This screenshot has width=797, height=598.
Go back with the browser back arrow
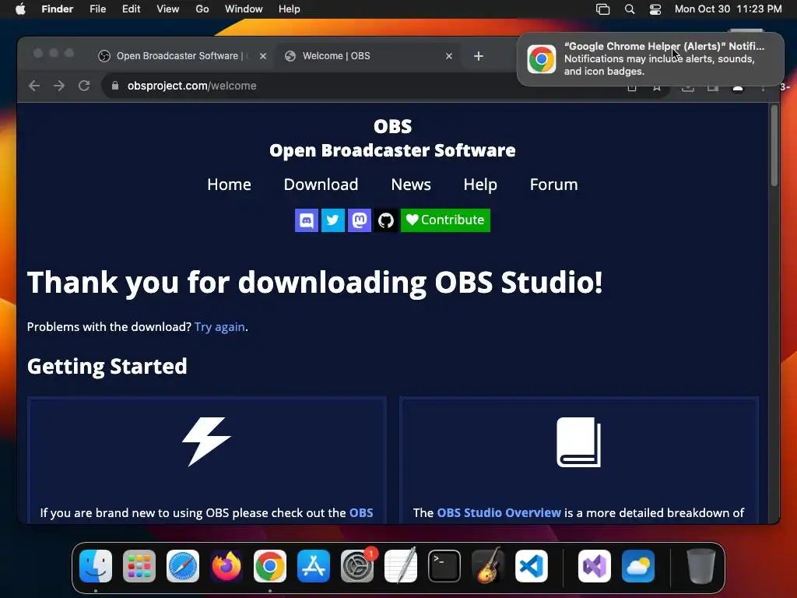pyautogui.click(x=34, y=86)
